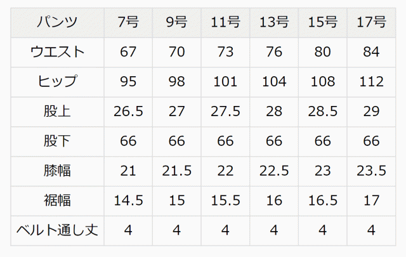Click the ウエスト row label
The image size is (406, 257).
click(57, 52)
